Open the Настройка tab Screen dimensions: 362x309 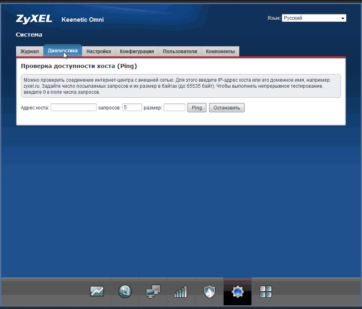[x=99, y=51]
